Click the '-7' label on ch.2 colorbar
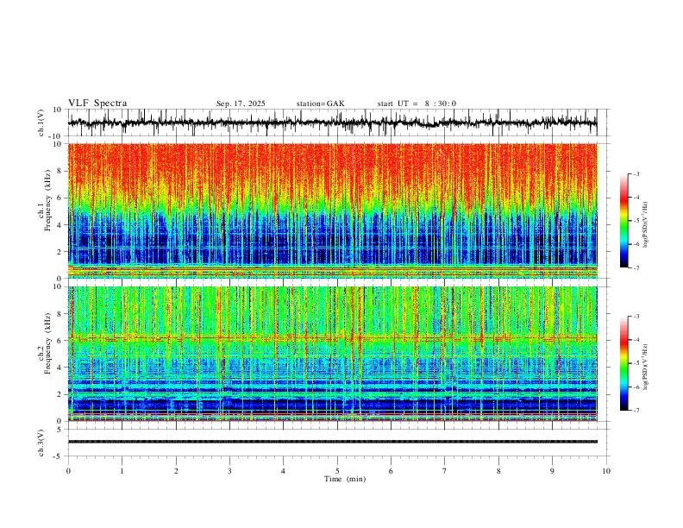The image size is (683, 528). tap(636, 411)
